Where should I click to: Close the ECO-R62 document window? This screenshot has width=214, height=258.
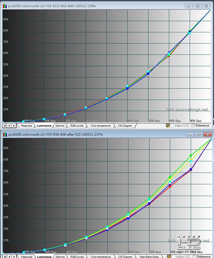tap(207, 6)
